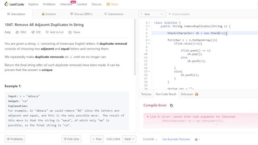The image size is (258, 145).
Task: Click sk.pop(); on line 10
Action: (x=195, y=54)
